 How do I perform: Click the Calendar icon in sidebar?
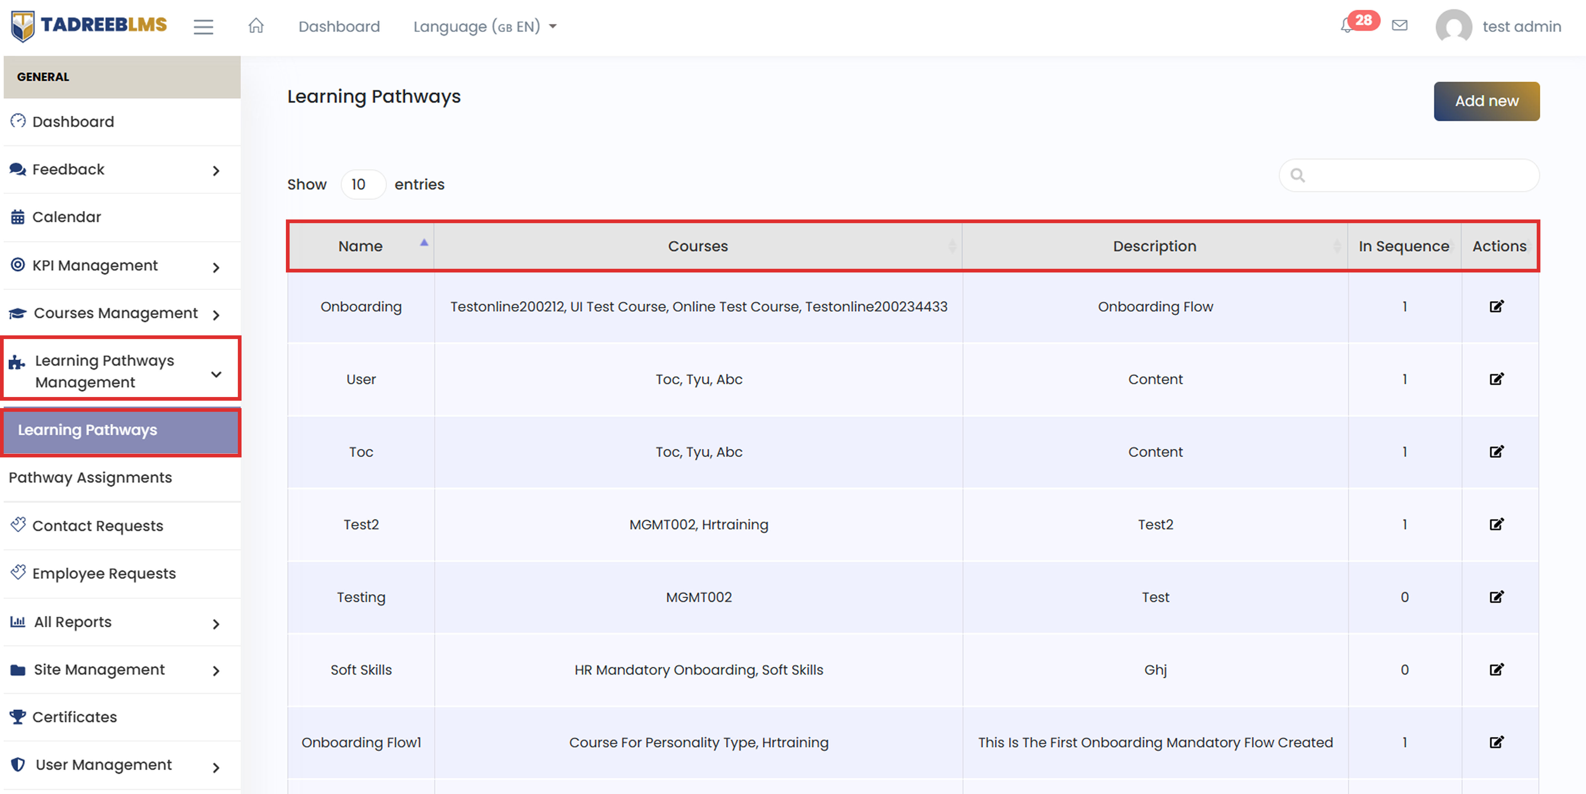point(18,217)
